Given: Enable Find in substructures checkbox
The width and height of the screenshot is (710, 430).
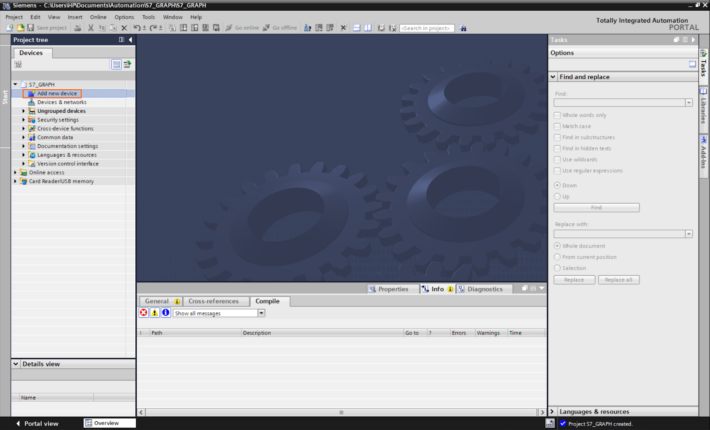Looking at the screenshot, I should pyautogui.click(x=557, y=137).
